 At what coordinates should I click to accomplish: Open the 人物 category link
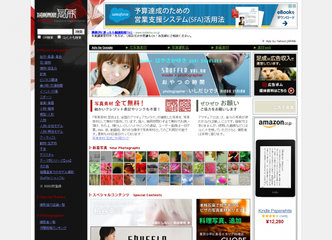point(43,120)
